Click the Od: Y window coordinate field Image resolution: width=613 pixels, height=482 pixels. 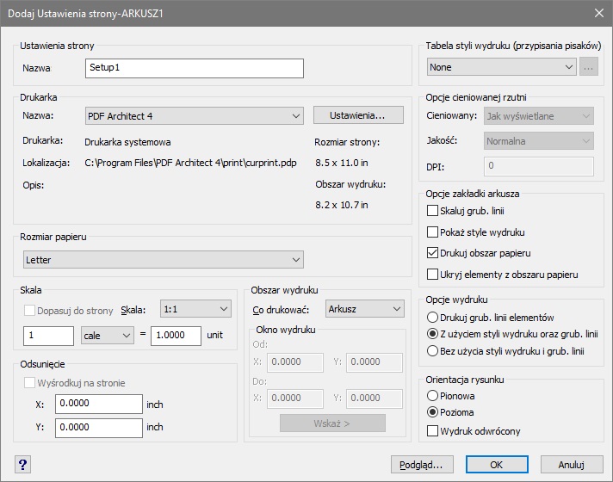click(x=375, y=362)
